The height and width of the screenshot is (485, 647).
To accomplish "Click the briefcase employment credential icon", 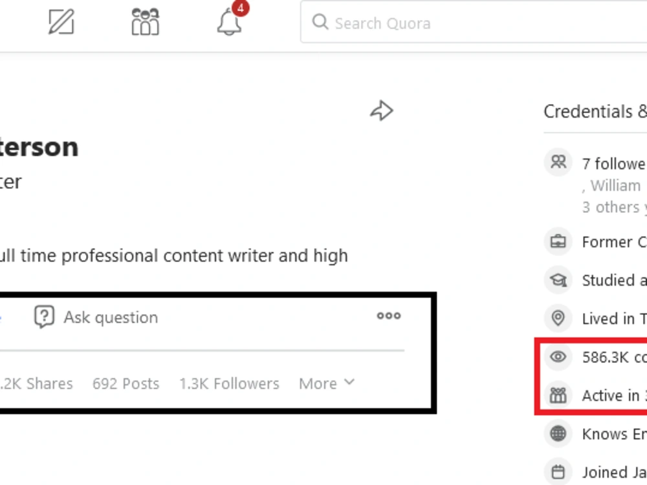I will (558, 241).
